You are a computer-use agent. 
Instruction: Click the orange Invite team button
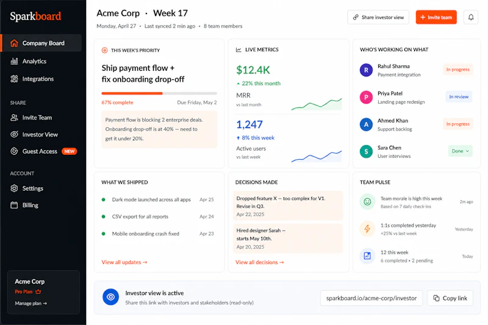[x=436, y=17]
